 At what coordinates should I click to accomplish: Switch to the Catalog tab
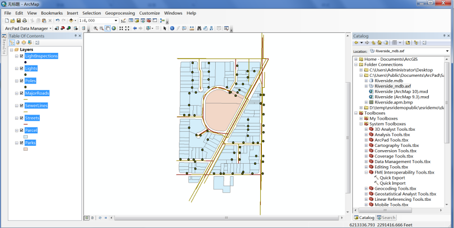tap(364, 218)
